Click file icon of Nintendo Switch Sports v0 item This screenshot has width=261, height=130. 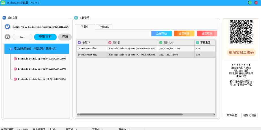(x=15, y=79)
